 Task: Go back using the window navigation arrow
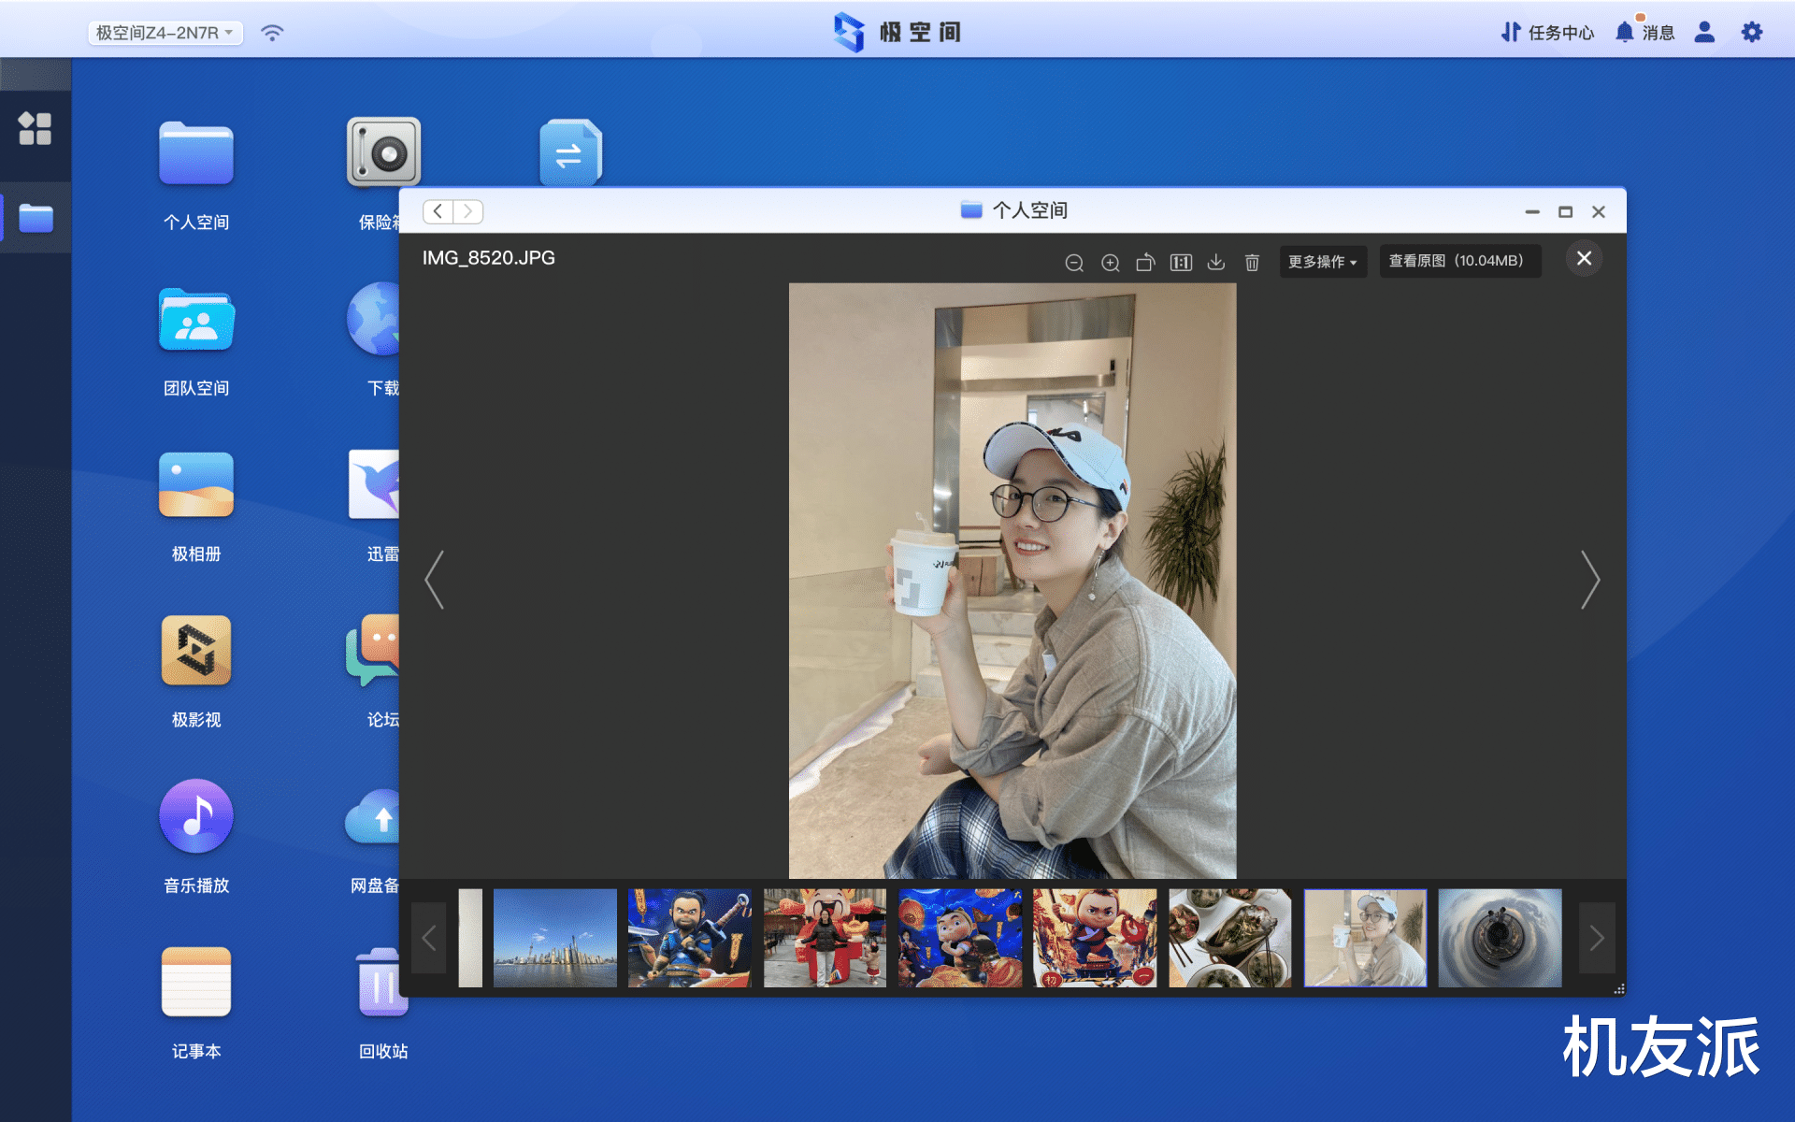437,211
